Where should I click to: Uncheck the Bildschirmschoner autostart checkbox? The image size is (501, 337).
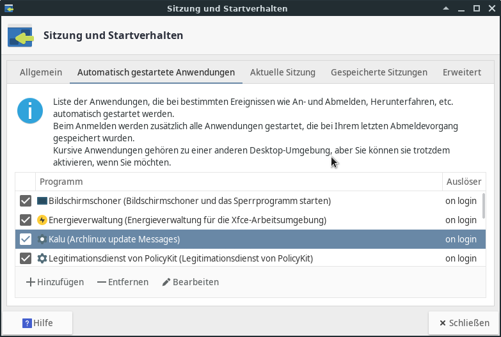(x=26, y=201)
